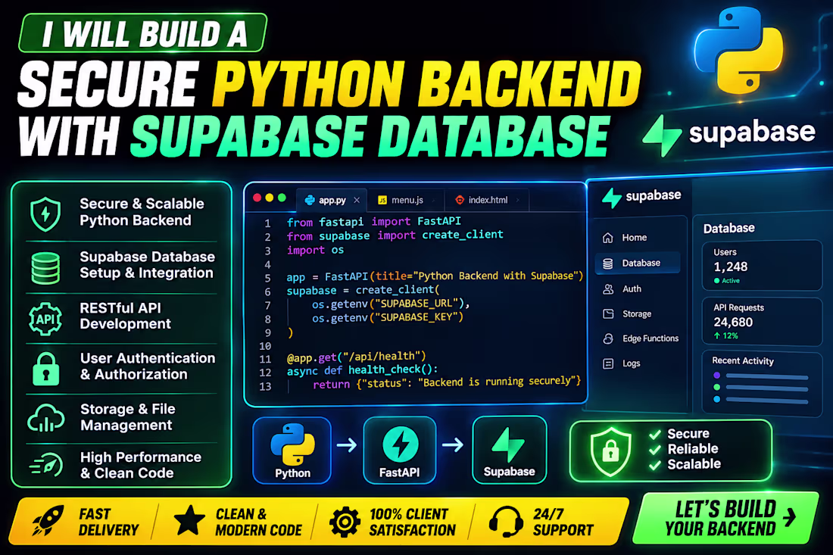Click the return status code line
This screenshot has height=555, width=833.
[447, 382]
